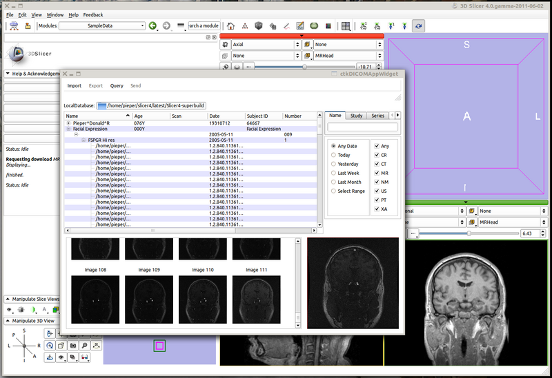This screenshot has width=552, height=378.
Task: Go back with the green arrow button
Action: click(152, 25)
